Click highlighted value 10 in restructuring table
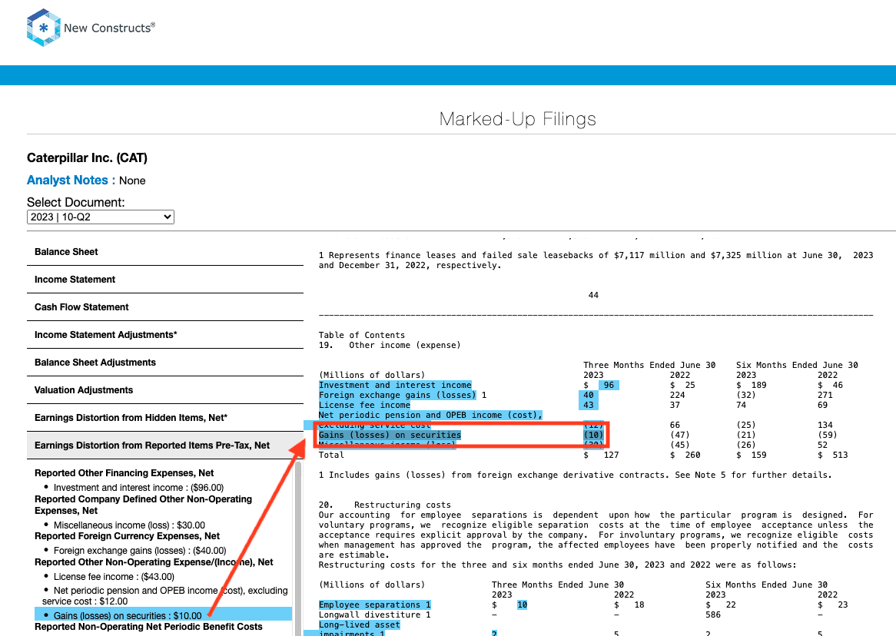896x636 pixels. [523, 605]
